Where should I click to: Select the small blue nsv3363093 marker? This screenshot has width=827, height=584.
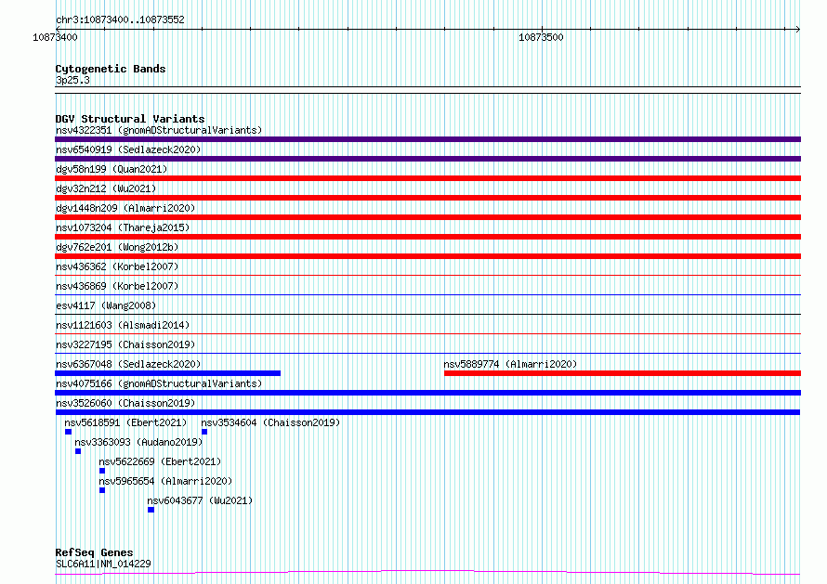[x=78, y=451]
